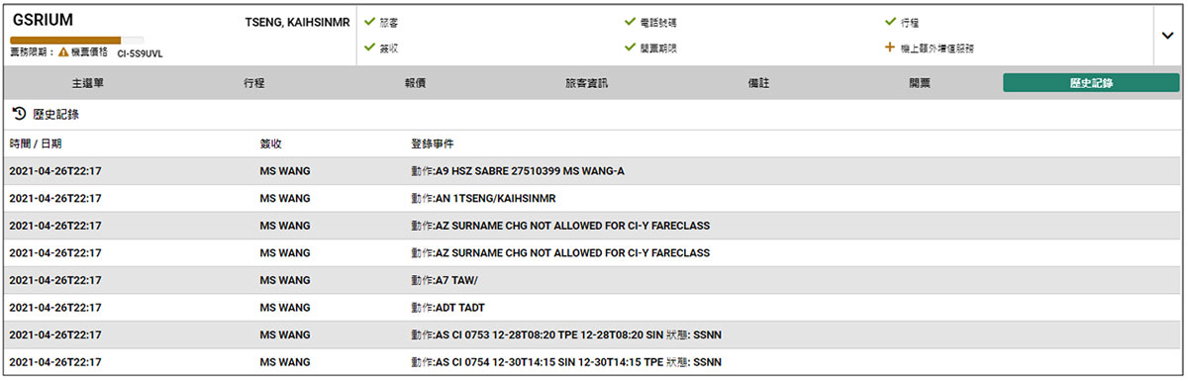The width and height of the screenshot is (1188, 381).
Task: Expand the header panel with chevron arrow
Action: click(x=1167, y=35)
